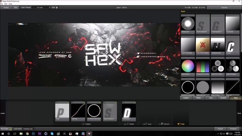242x136 pixels.
Task: Toggle chain Spot Exposure enable switch
Action: tap(116, 102)
